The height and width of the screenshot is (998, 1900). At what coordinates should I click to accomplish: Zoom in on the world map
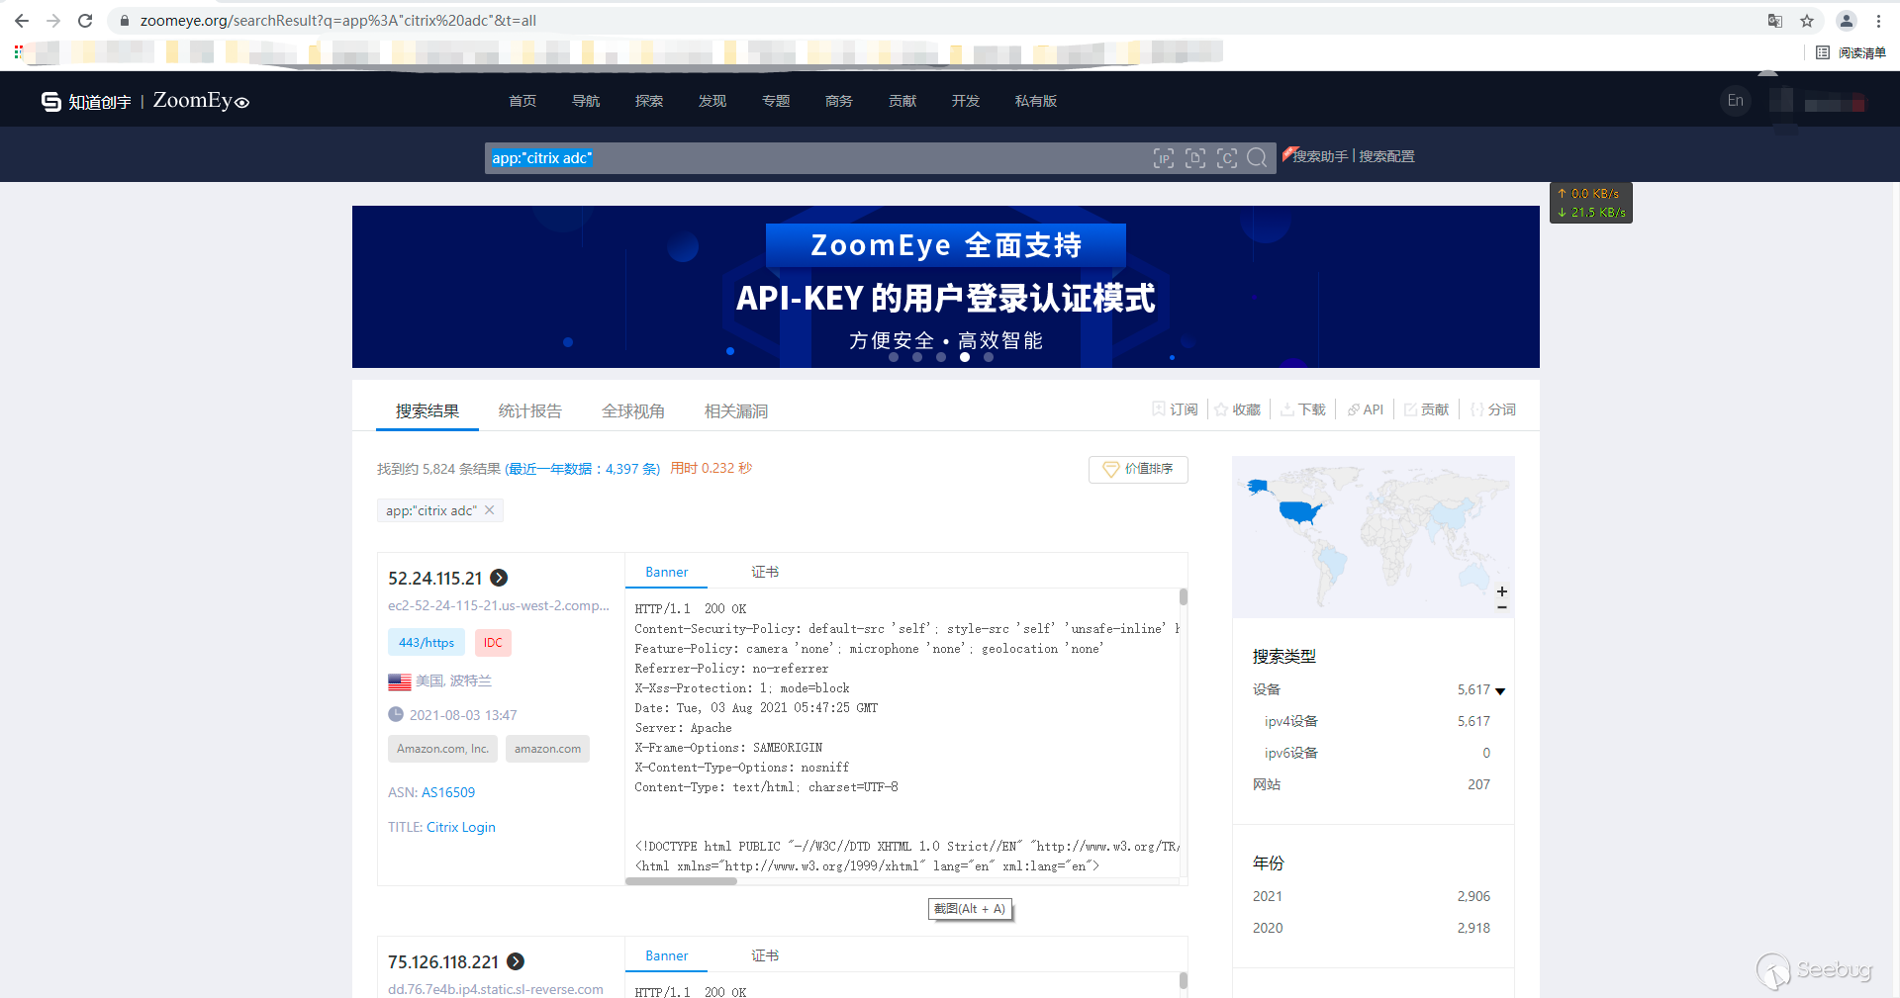pos(1501,591)
